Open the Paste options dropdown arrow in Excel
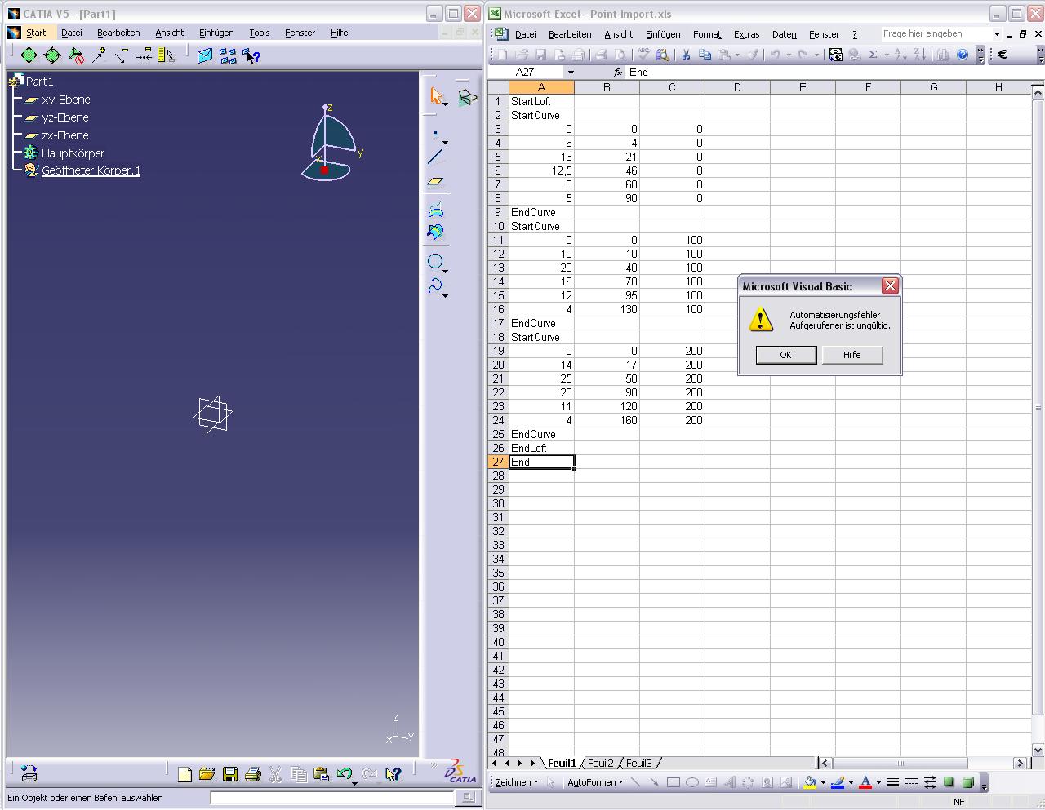The image size is (1045, 810). click(737, 55)
